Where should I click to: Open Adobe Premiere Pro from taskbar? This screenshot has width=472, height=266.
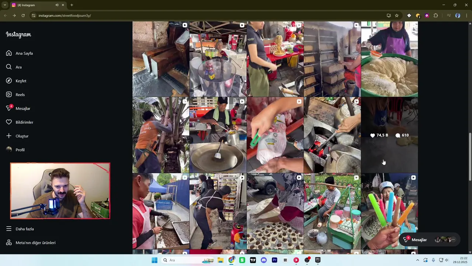(274, 260)
